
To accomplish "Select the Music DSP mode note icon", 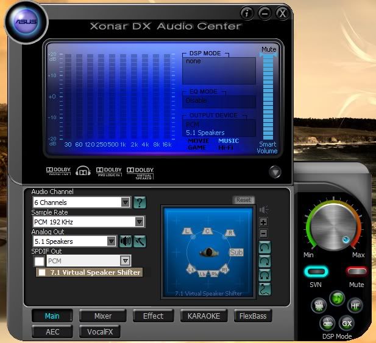I will 337,299.
